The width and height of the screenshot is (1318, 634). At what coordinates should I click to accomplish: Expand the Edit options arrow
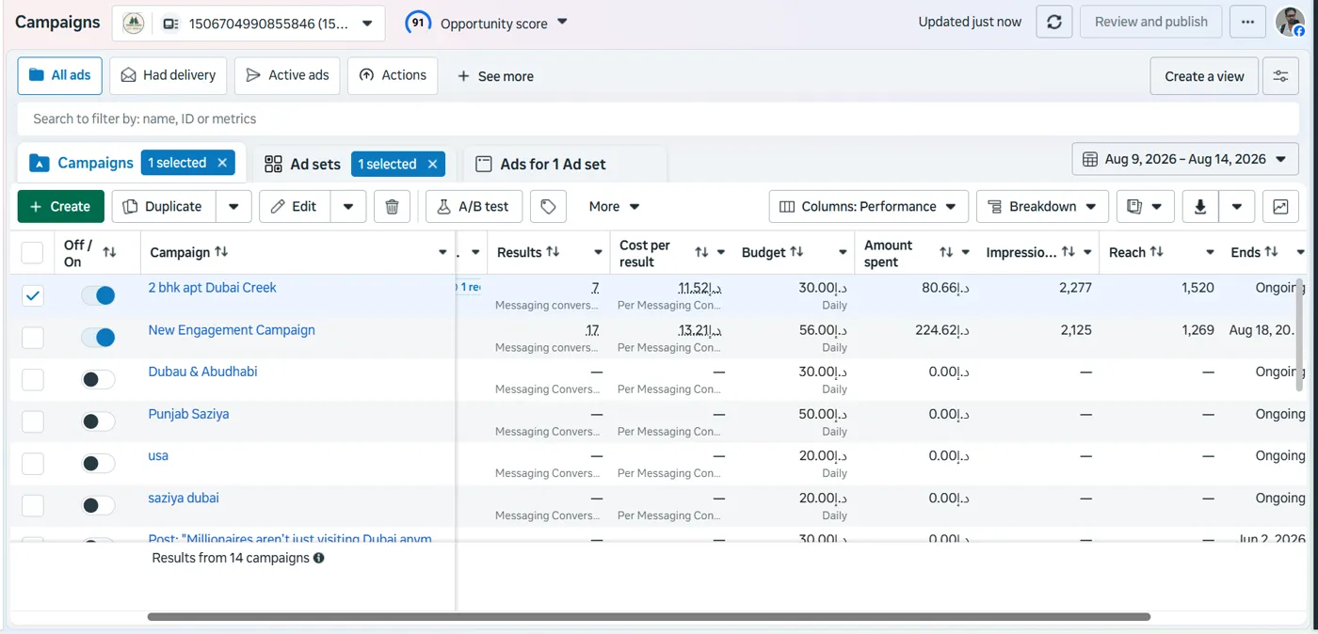[347, 207]
